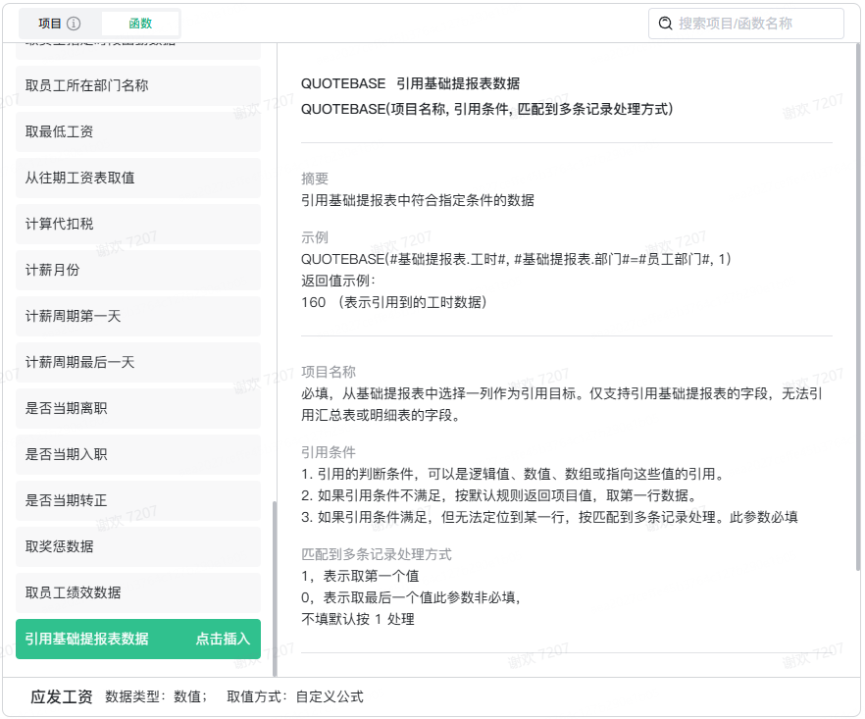Choose the 取员工绩效数据 function
The image size is (865, 719).
(137, 592)
